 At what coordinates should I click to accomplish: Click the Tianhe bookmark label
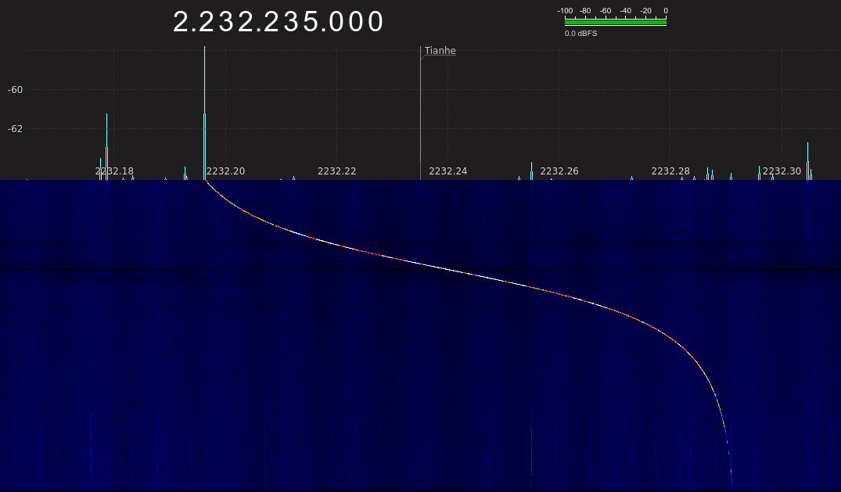tap(440, 51)
